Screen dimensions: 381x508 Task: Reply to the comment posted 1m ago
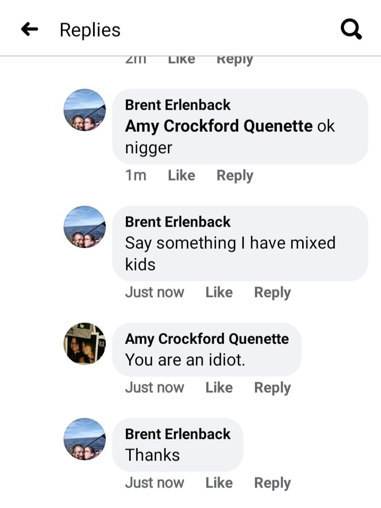235,176
